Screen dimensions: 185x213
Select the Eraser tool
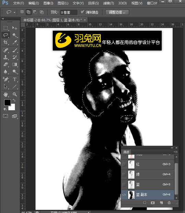[5, 65]
